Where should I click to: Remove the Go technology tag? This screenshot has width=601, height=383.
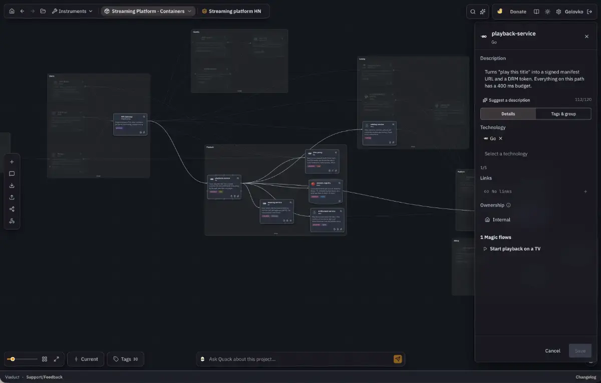[500, 138]
